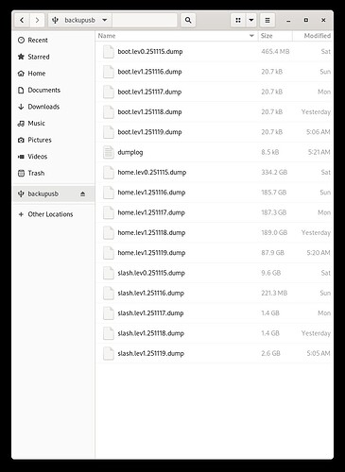Select slash.lev0.251115.dump file name

point(151,273)
